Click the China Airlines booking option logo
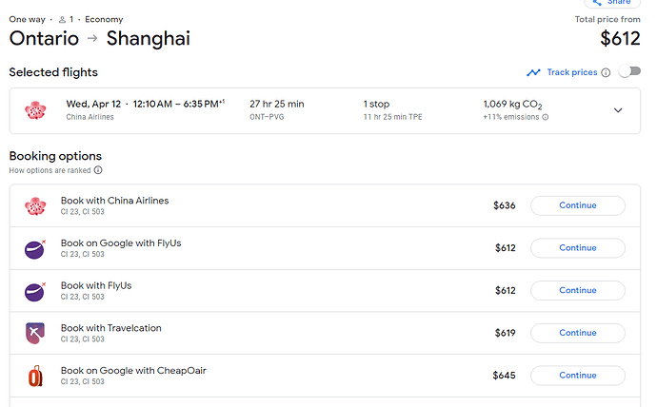Viewport: 657px width, 407px height. coord(35,205)
